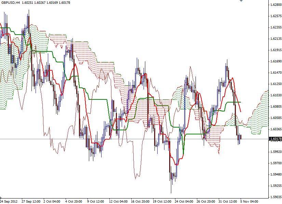Click the 1.61915 price scale label
Viewport: 282px width, 204px height.
(275, 50)
